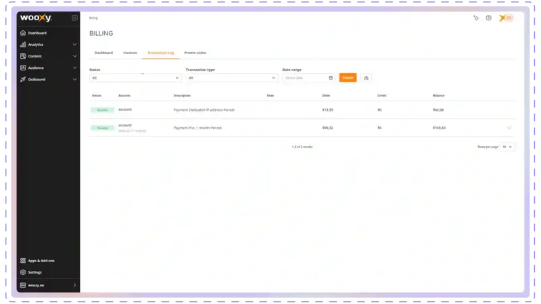Open Settings gear in sidebar
The height and width of the screenshot is (304, 541).
pyautogui.click(x=23, y=272)
